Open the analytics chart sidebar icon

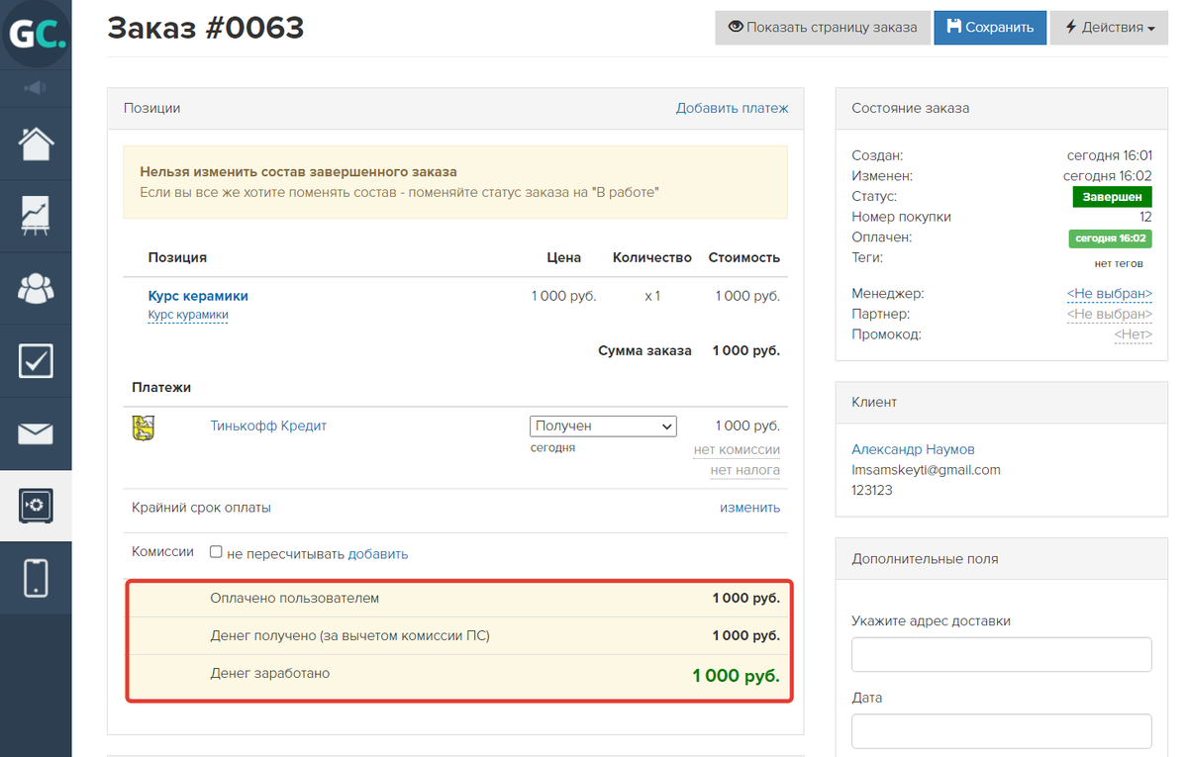coord(36,216)
